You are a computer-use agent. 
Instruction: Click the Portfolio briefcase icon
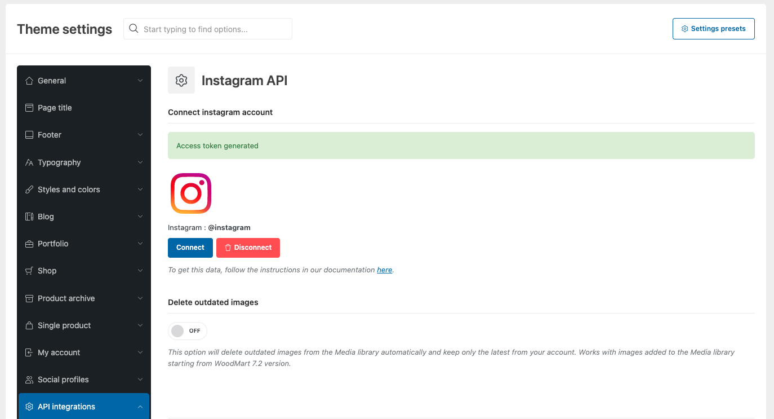click(x=29, y=244)
